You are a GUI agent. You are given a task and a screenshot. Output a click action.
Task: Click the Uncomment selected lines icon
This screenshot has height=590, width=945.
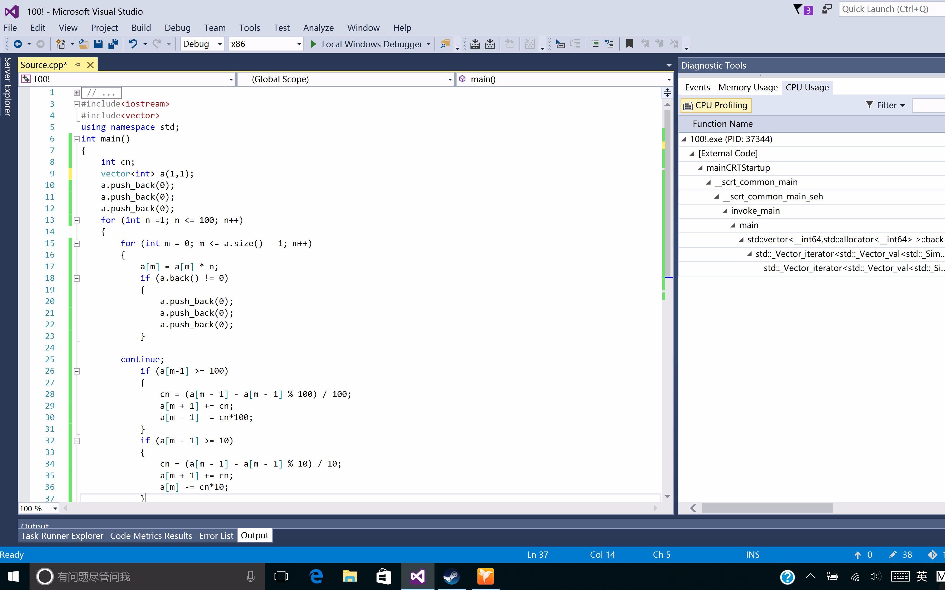pos(609,44)
